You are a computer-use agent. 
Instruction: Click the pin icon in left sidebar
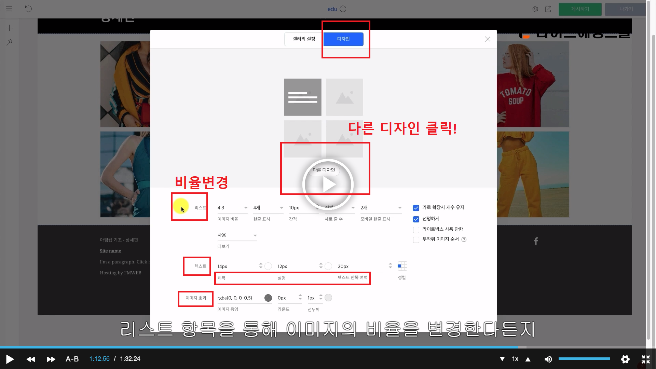click(10, 42)
